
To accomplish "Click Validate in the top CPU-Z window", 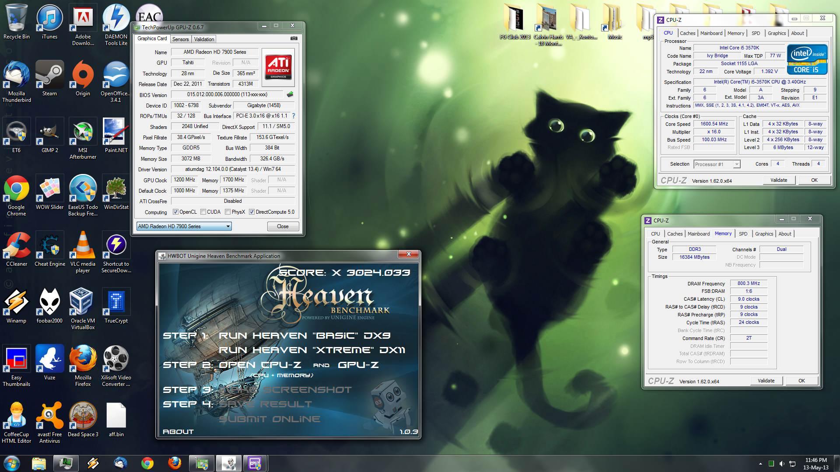I will (x=778, y=180).
